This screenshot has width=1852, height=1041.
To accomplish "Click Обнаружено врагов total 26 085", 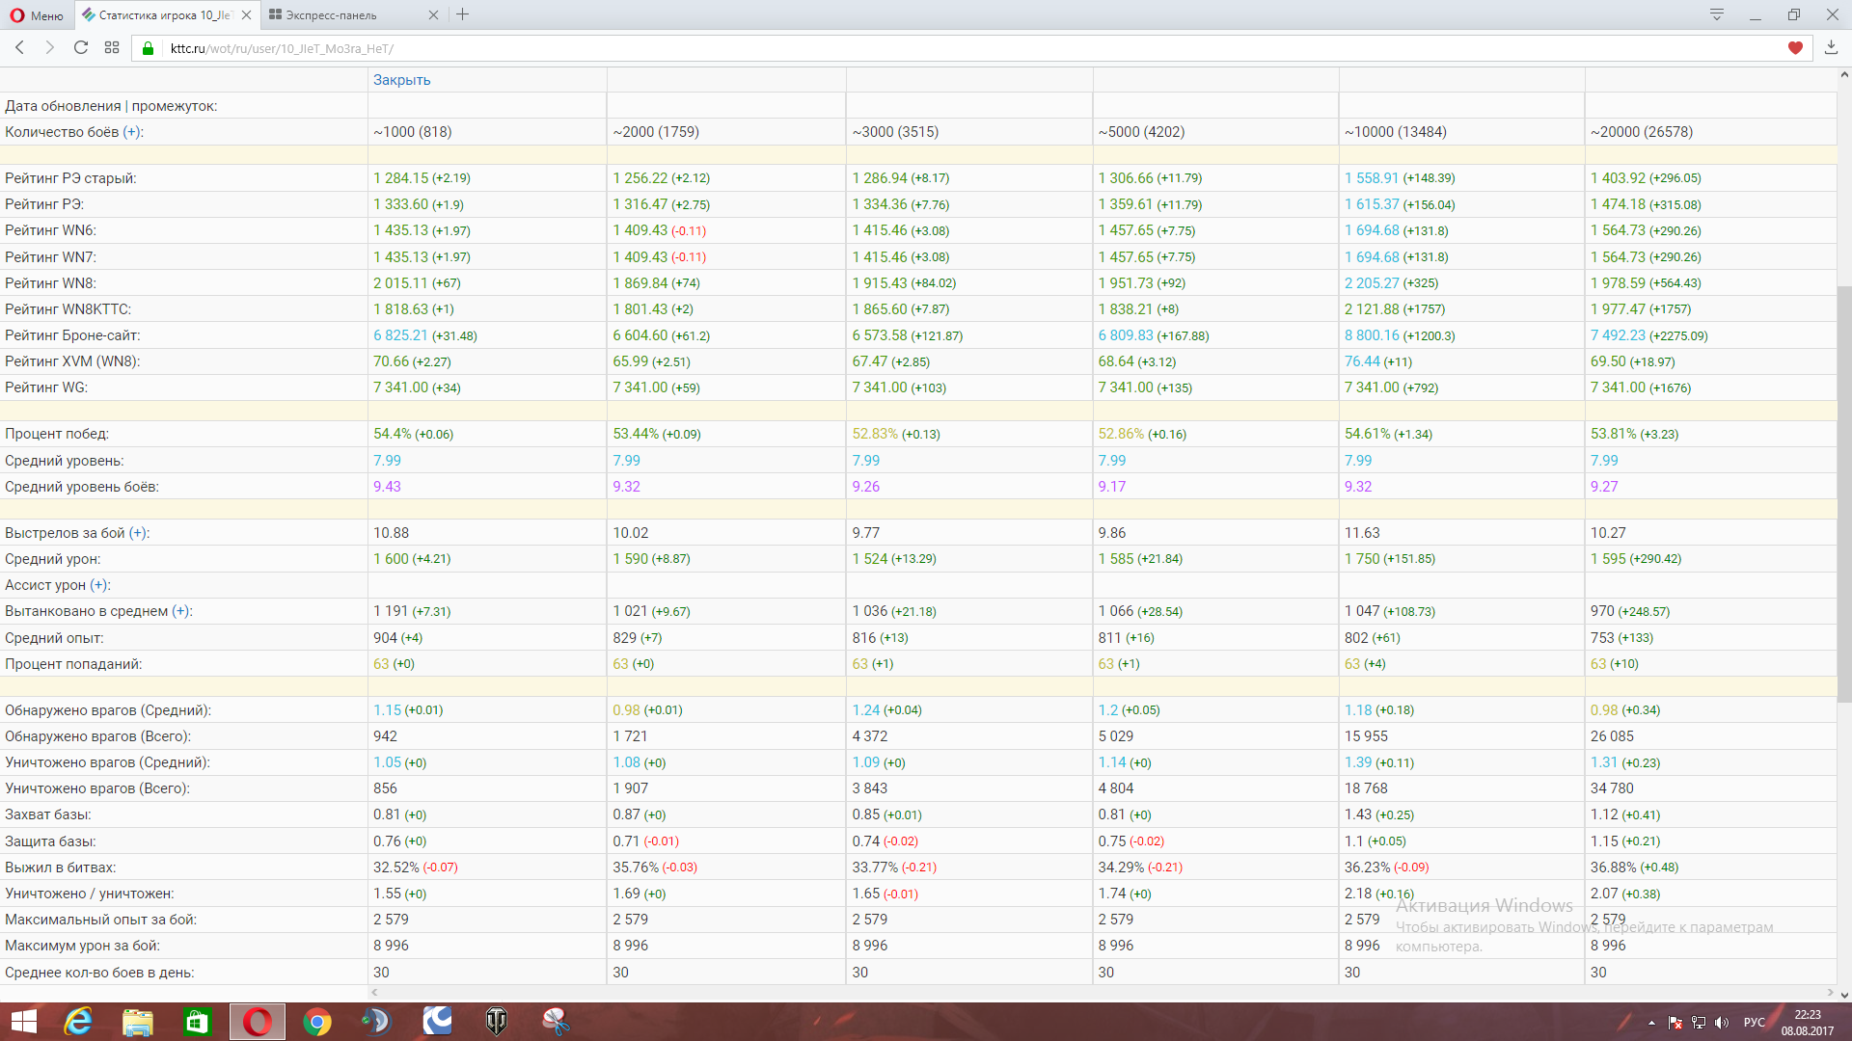I will tap(1612, 736).
